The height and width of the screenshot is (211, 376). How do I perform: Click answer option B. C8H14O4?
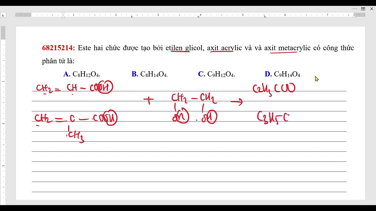(150, 74)
